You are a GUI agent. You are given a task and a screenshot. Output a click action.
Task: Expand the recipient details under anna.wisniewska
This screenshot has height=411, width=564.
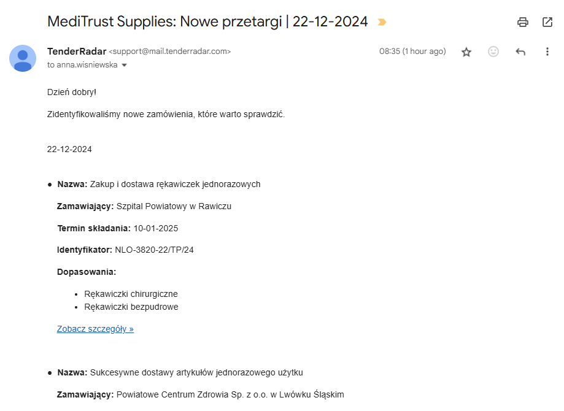(x=125, y=64)
